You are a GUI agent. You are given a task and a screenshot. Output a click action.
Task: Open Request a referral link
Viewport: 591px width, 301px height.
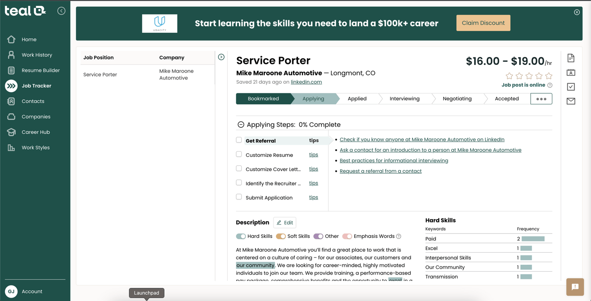[x=381, y=171]
